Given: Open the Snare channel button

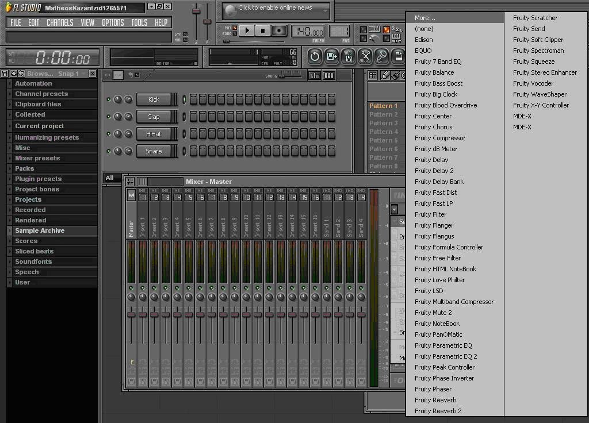Looking at the screenshot, I should 154,151.
